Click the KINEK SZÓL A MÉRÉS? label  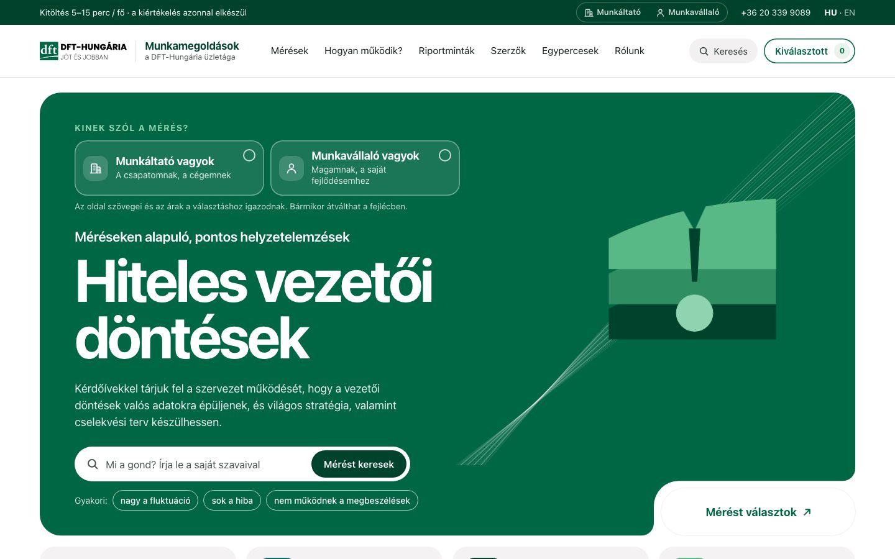[x=131, y=128]
